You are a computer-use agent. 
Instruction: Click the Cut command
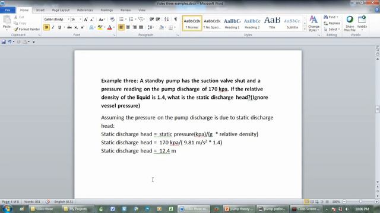click(x=19, y=17)
